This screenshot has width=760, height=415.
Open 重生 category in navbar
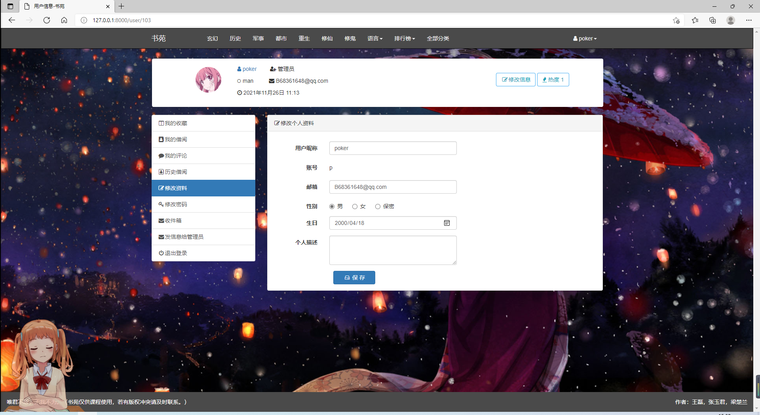tap(304, 38)
